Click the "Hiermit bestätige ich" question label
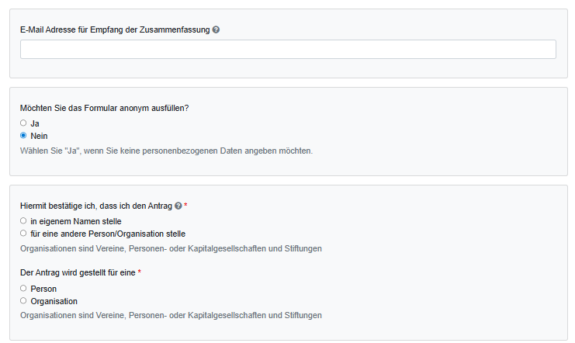The height and width of the screenshot is (343, 575). [x=95, y=206]
